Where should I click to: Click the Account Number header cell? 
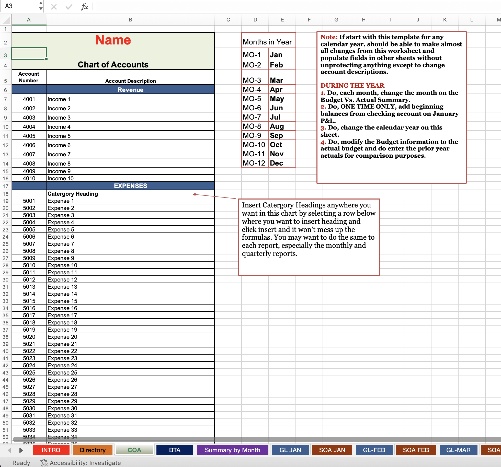pyautogui.click(x=29, y=77)
